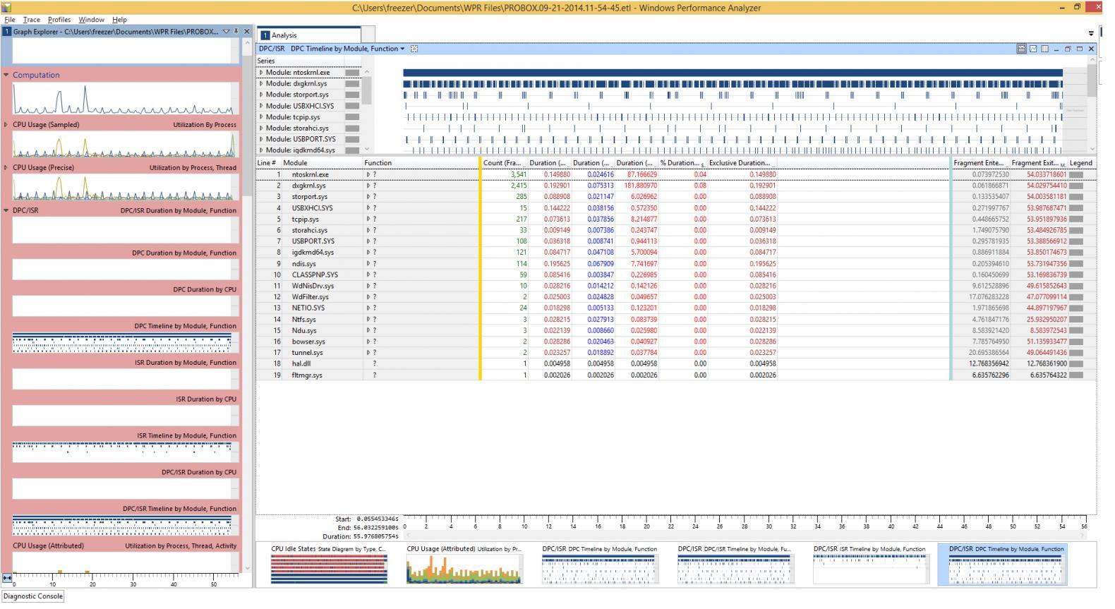The image size is (1115, 609).
Task: Switch display to table only view
Action: point(1044,49)
